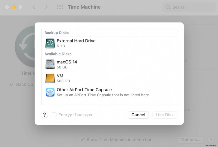The image size is (218, 147).
Task: Click the Backup Disks section header
Action: [57, 33]
